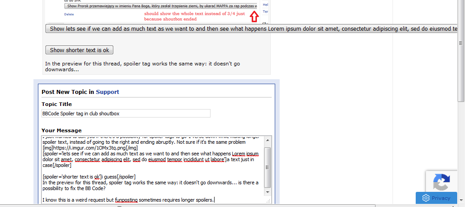Image resolution: width=467 pixels, height=207 pixels.
Task: Click the page vertical scrollbar thumb
Action: 460,51
